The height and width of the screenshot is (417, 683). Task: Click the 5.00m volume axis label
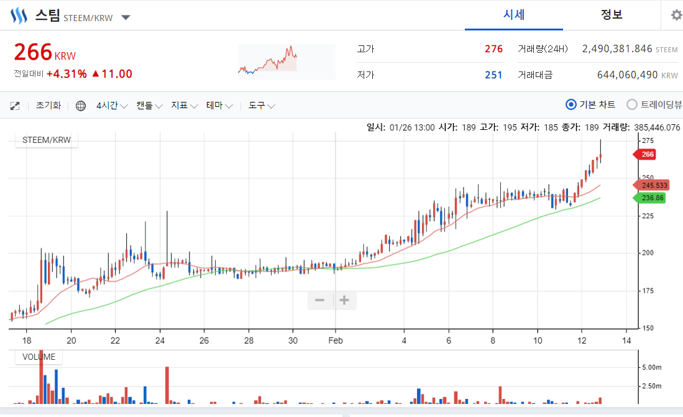[x=652, y=367]
